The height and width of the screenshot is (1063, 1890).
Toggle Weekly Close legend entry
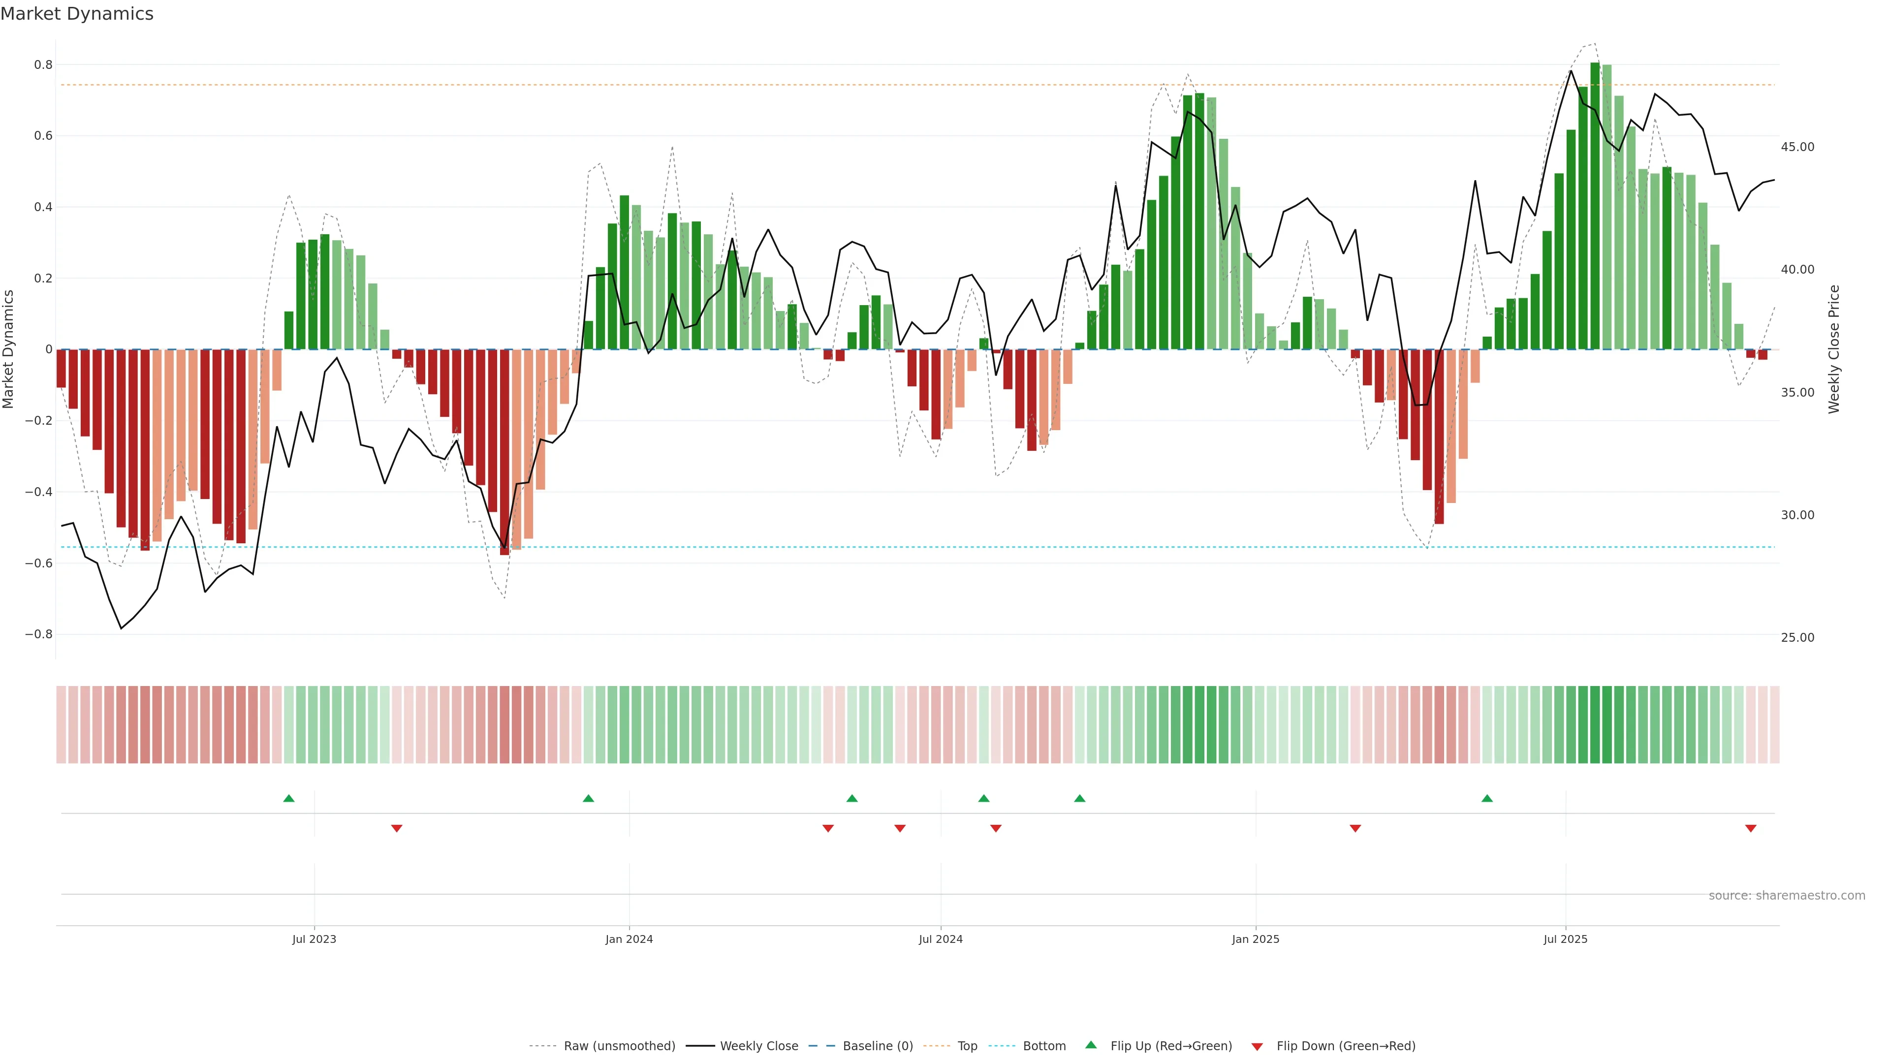tap(758, 1046)
